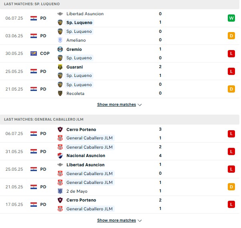The image size is (241, 228).
Task: Select the Last Matches: Sp. Luqueno header
Action: pos(119,4)
